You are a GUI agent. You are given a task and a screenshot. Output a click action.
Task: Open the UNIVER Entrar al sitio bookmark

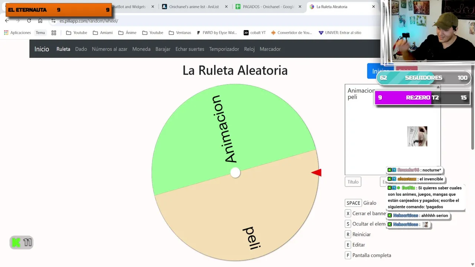[x=340, y=33]
